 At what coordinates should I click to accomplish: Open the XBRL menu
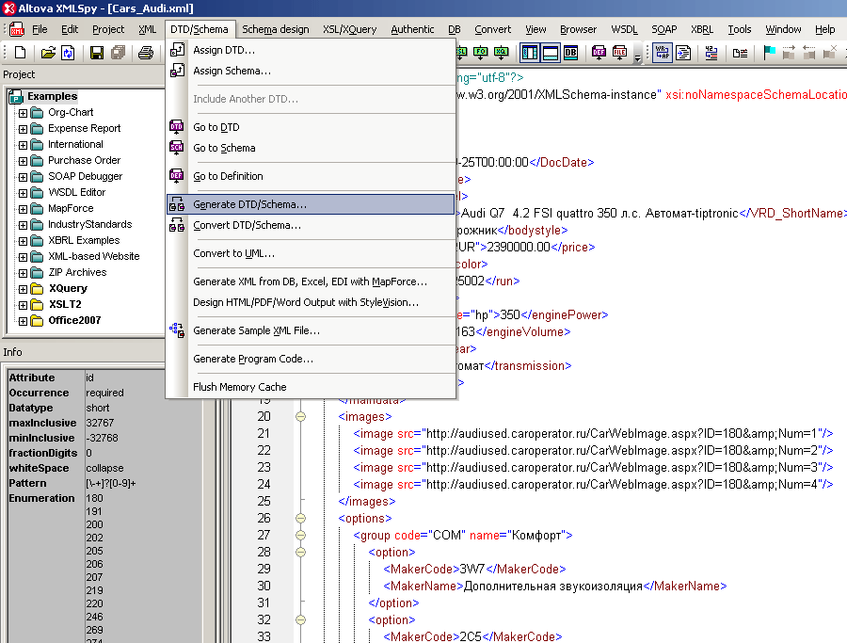coord(702,29)
